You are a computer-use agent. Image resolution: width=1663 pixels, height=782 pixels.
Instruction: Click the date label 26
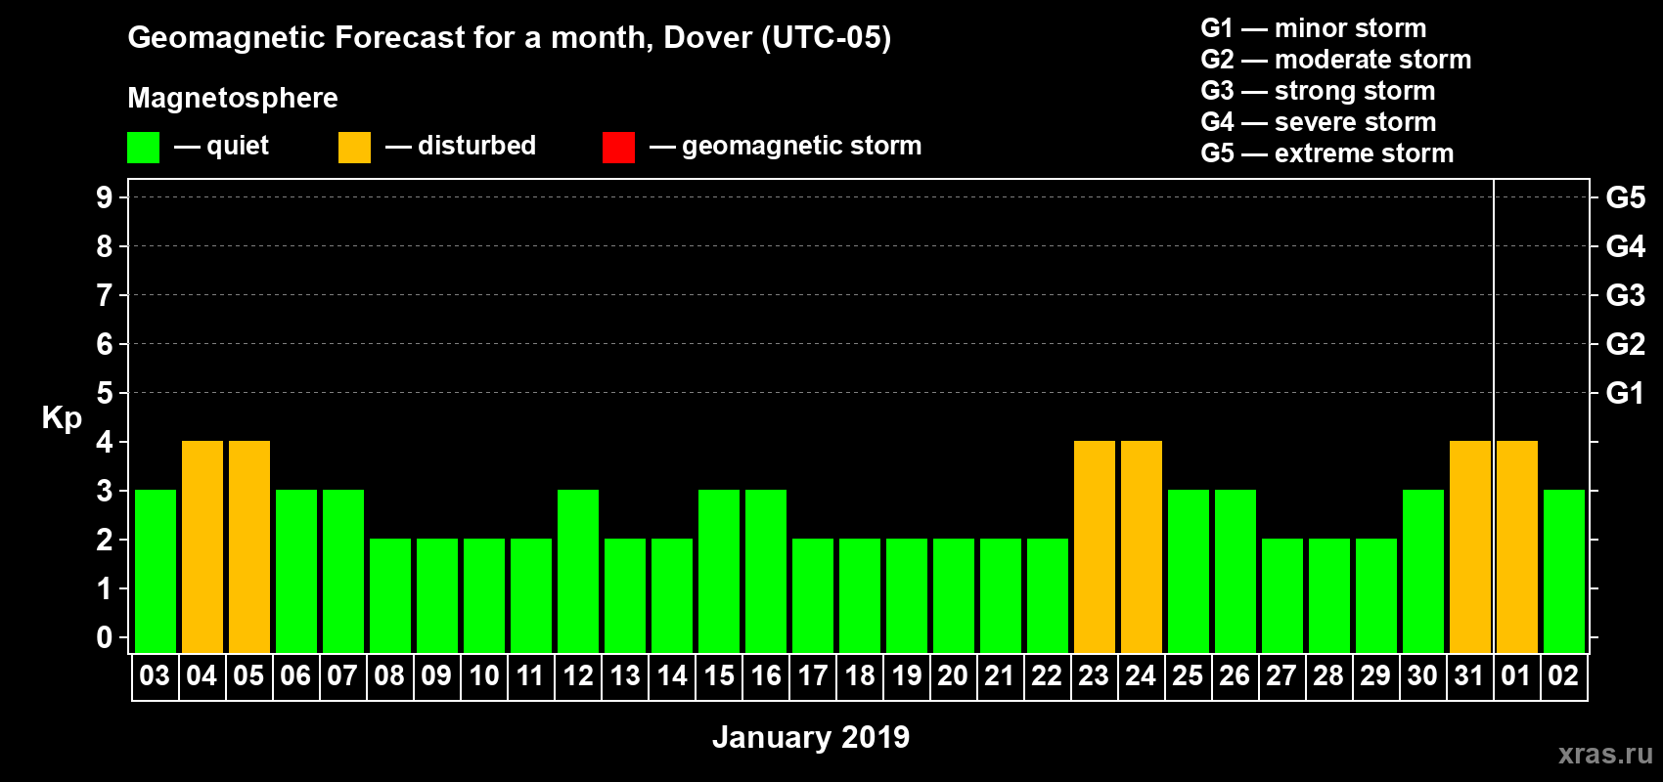click(x=1235, y=675)
